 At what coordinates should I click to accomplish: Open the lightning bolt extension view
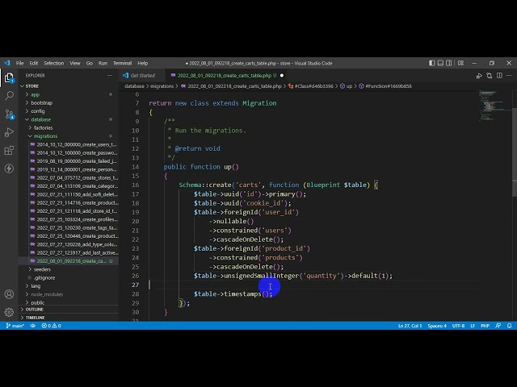(x=9, y=169)
